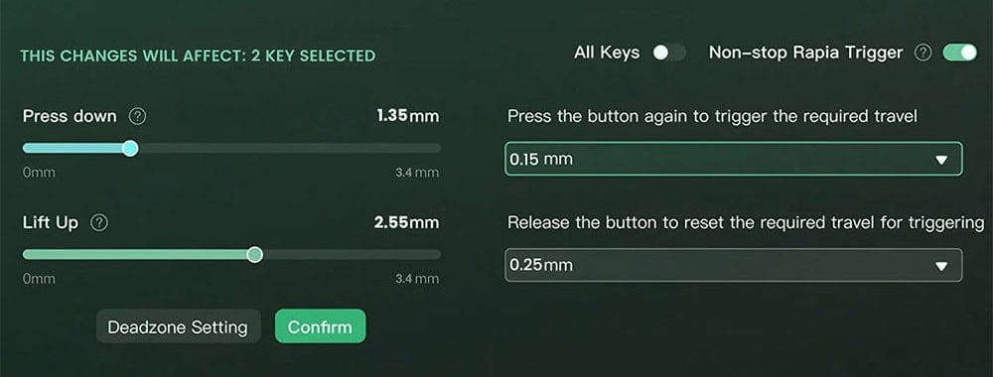The width and height of the screenshot is (993, 377).
Task: Open the Deadzone Setting button
Action: tap(178, 326)
